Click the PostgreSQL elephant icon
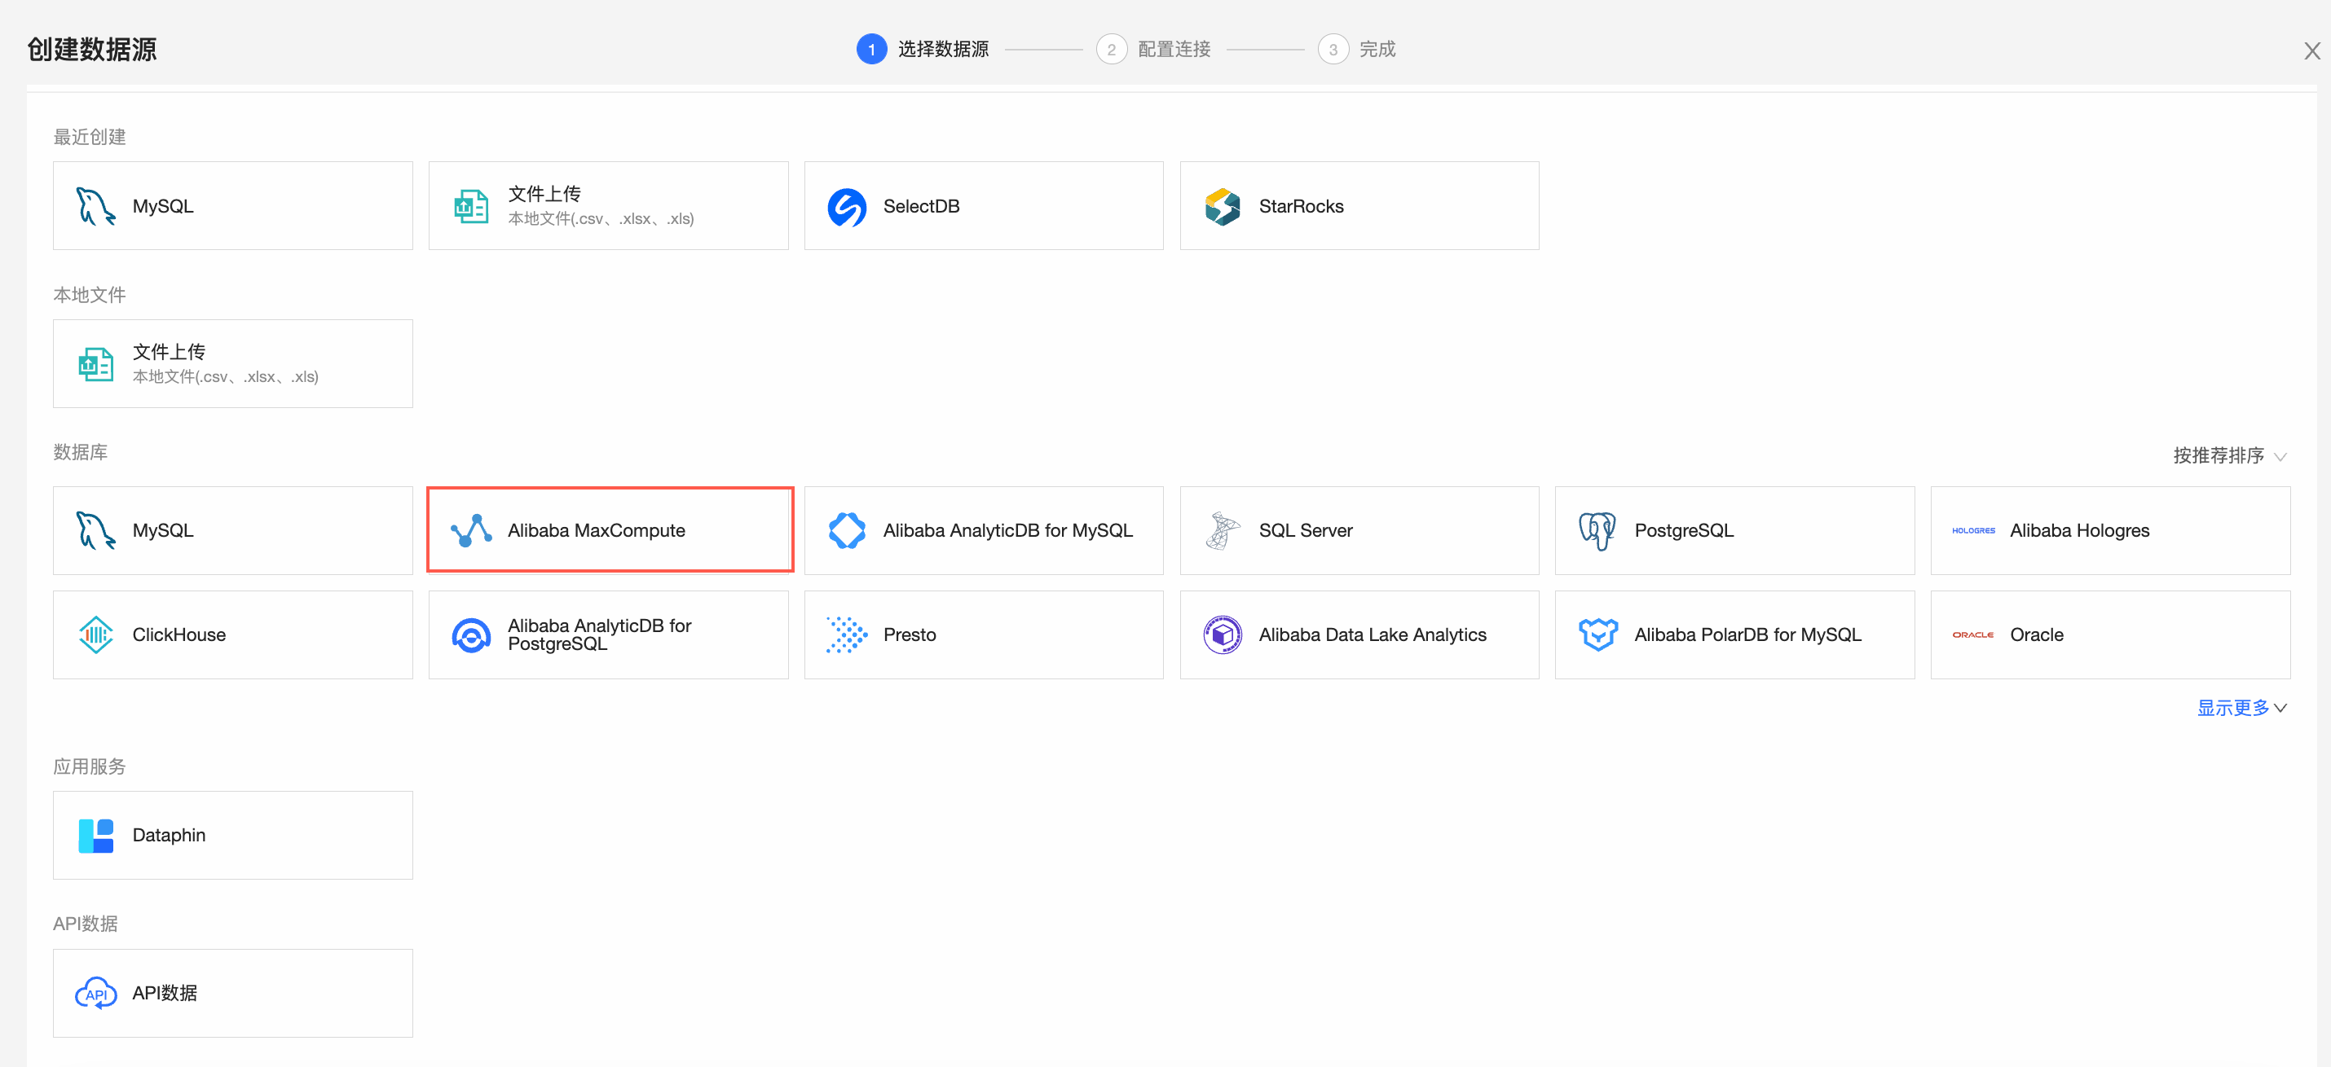Screen dimensions: 2331x1067 click(x=1597, y=531)
